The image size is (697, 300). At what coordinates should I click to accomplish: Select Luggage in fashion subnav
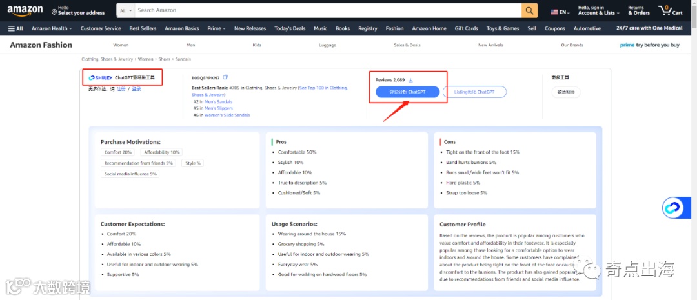[x=328, y=45]
